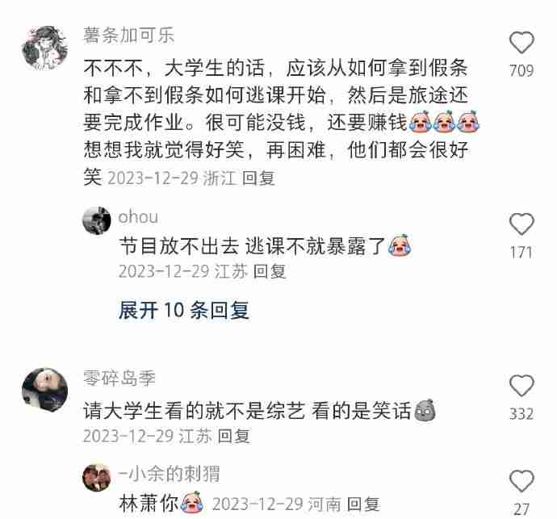Reply to 薯条加可乐's comment via 回复

pyautogui.click(x=258, y=178)
